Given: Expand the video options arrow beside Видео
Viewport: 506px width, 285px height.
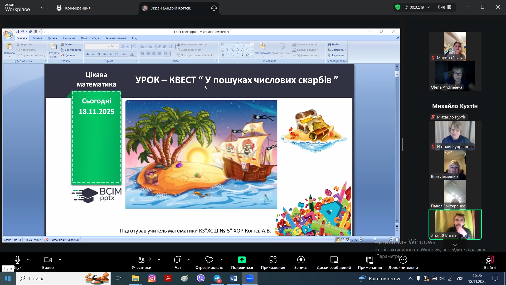Looking at the screenshot, I should click(x=60, y=260).
